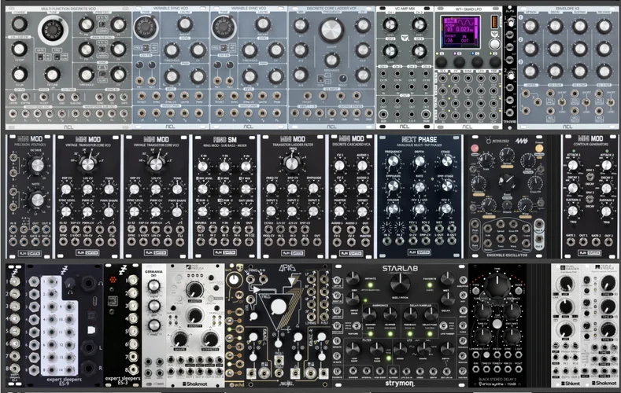Click the ACL logo on the Envelope X3 module

(567, 127)
